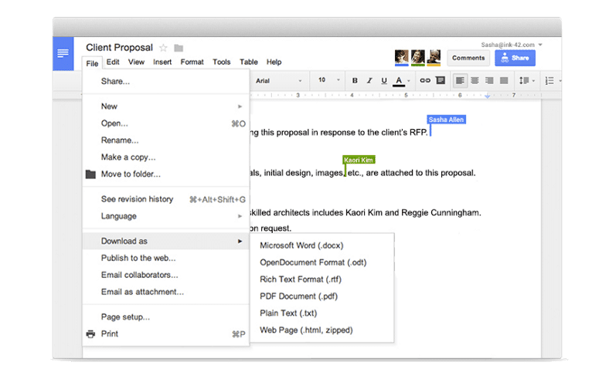The height and width of the screenshot is (379, 609).
Task: Choose Share... in the File menu
Action: coord(166,82)
